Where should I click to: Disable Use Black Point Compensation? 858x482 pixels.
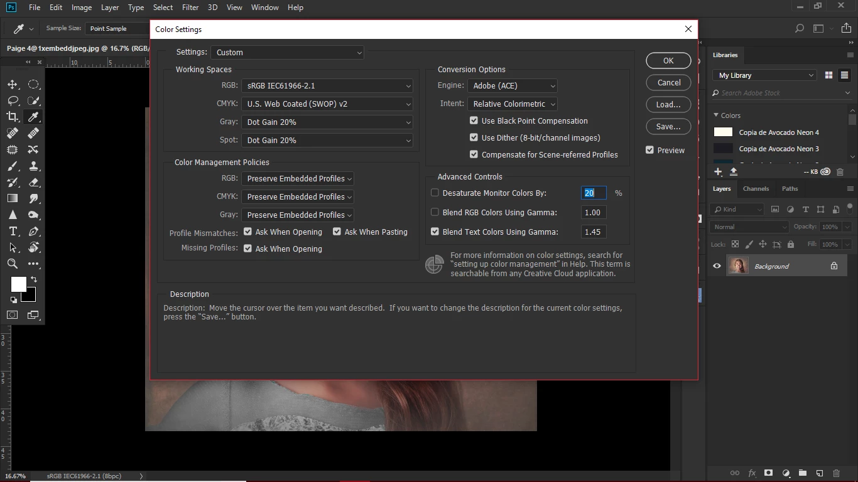(x=474, y=120)
